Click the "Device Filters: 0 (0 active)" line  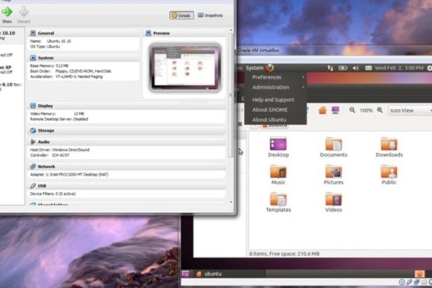[53, 194]
